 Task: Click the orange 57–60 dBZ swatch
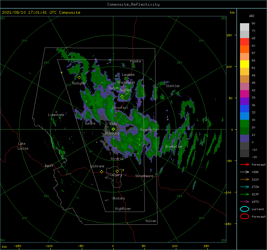(244, 49)
